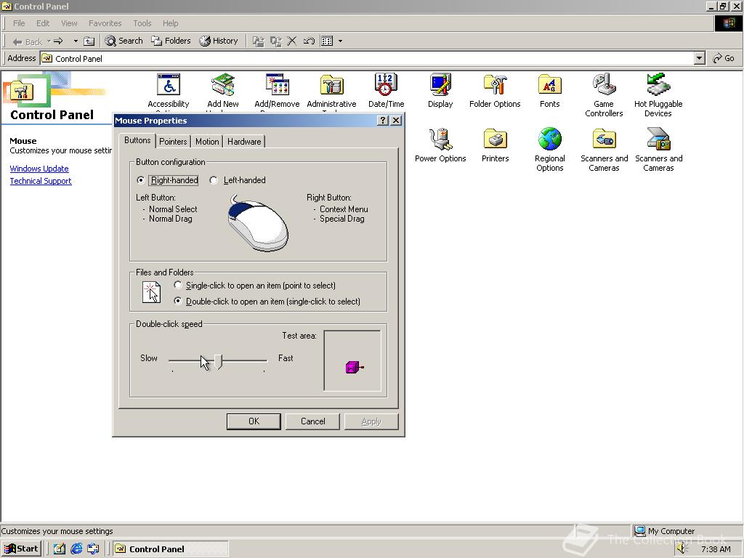Select the Left-handed radio button
The image size is (744, 558).
(214, 180)
